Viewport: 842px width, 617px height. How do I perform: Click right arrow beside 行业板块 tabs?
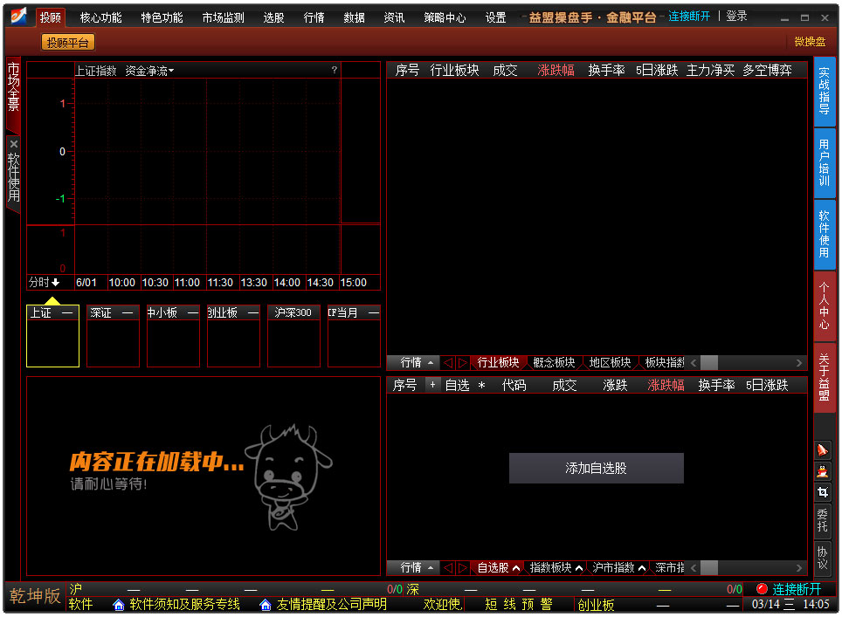[462, 363]
